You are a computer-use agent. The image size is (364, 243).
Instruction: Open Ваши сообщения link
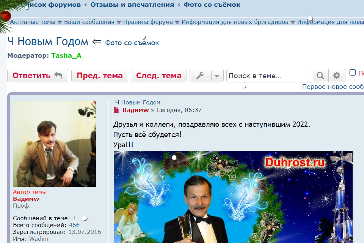[89, 22]
